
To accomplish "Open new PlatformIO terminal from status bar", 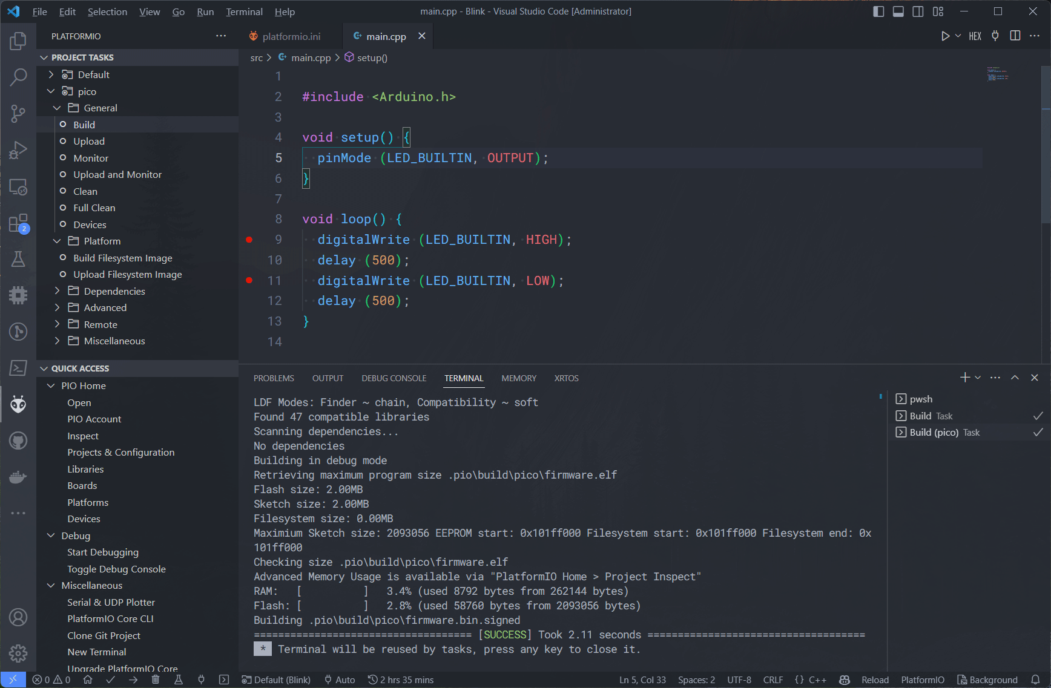I will click(224, 680).
